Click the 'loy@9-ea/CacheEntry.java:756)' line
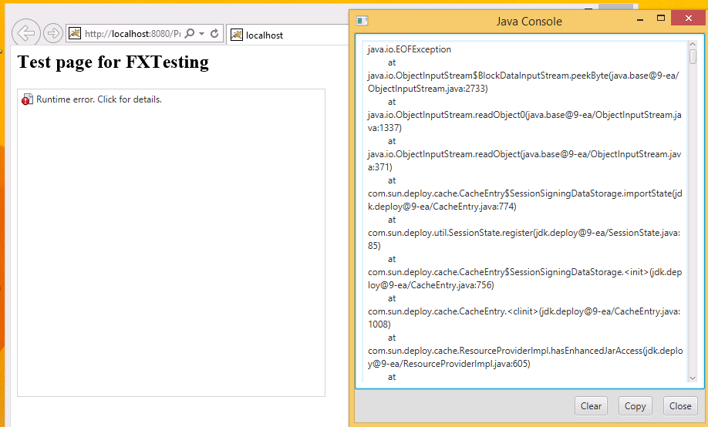Image resolution: width=708 pixels, height=427 pixels. [x=431, y=285]
